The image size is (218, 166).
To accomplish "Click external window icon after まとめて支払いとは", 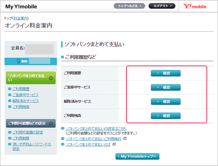I will pyautogui.click(x=114, y=144).
